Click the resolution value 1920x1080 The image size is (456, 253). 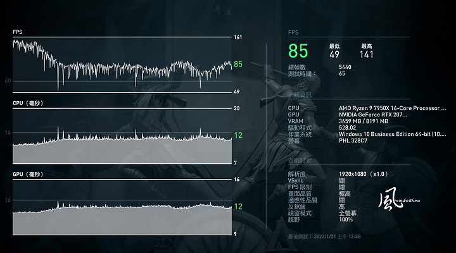(353, 174)
